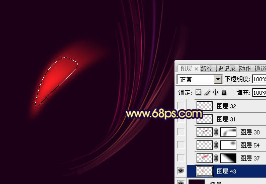Click thumbnail of layer 图层 32

[205, 106]
